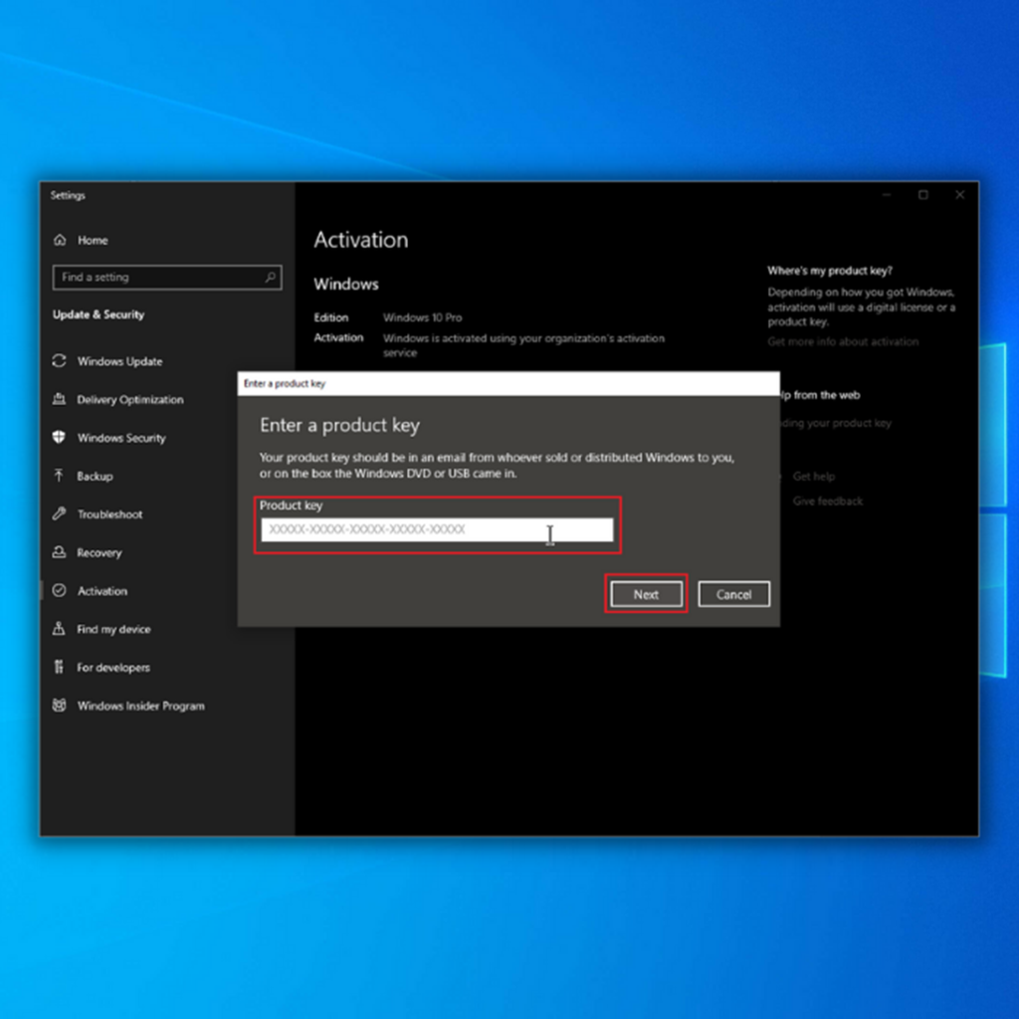Viewport: 1019px width, 1019px height.
Task: Open Windows Update section
Action: tap(119, 361)
